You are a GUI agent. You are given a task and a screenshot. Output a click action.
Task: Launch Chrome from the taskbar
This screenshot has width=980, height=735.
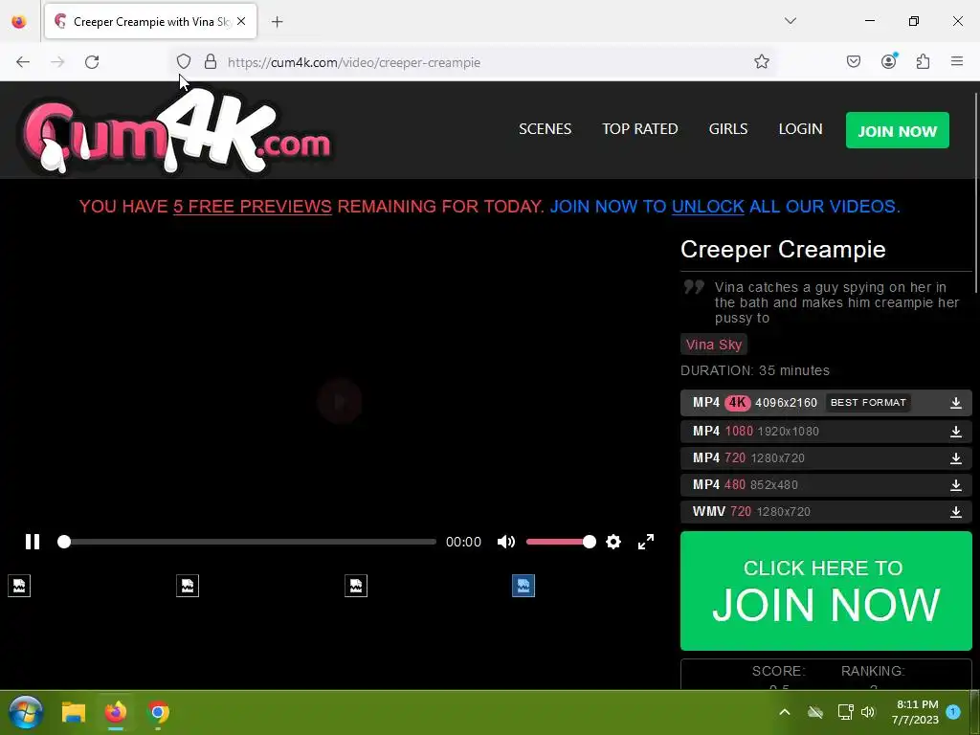[x=158, y=712]
